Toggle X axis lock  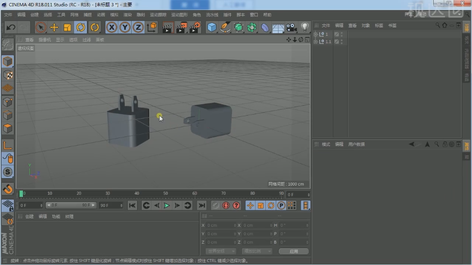111,27
